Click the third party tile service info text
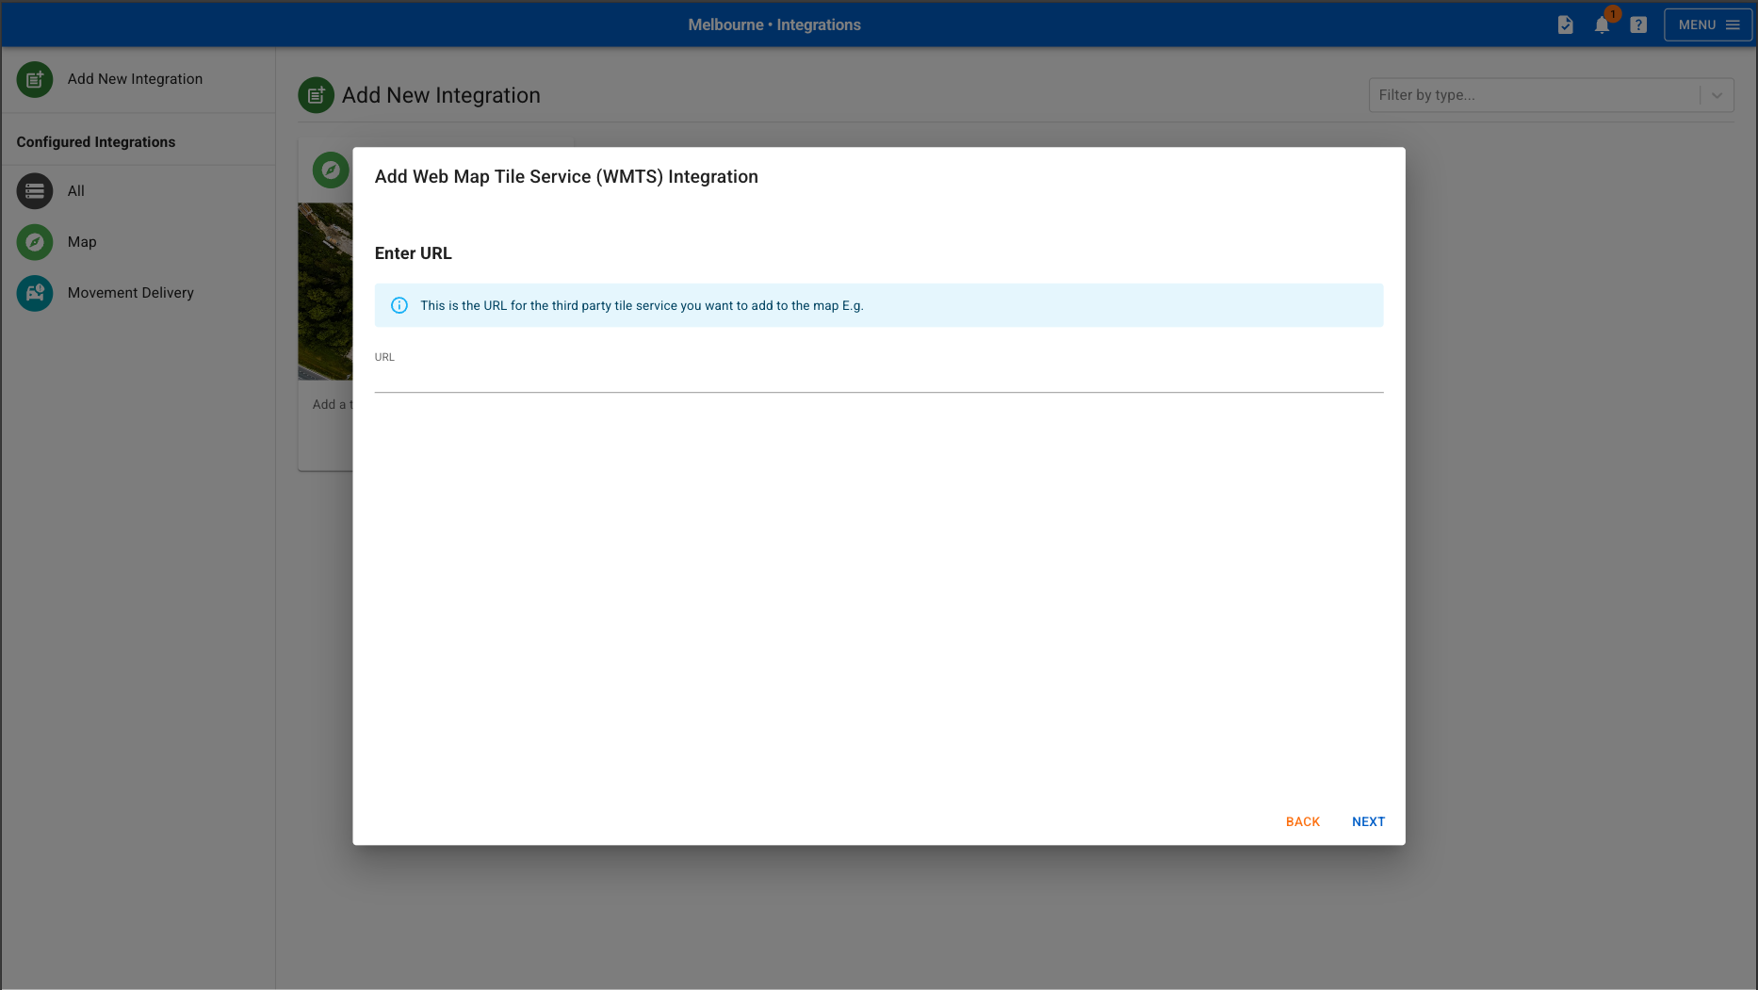The width and height of the screenshot is (1758, 990). tap(642, 305)
